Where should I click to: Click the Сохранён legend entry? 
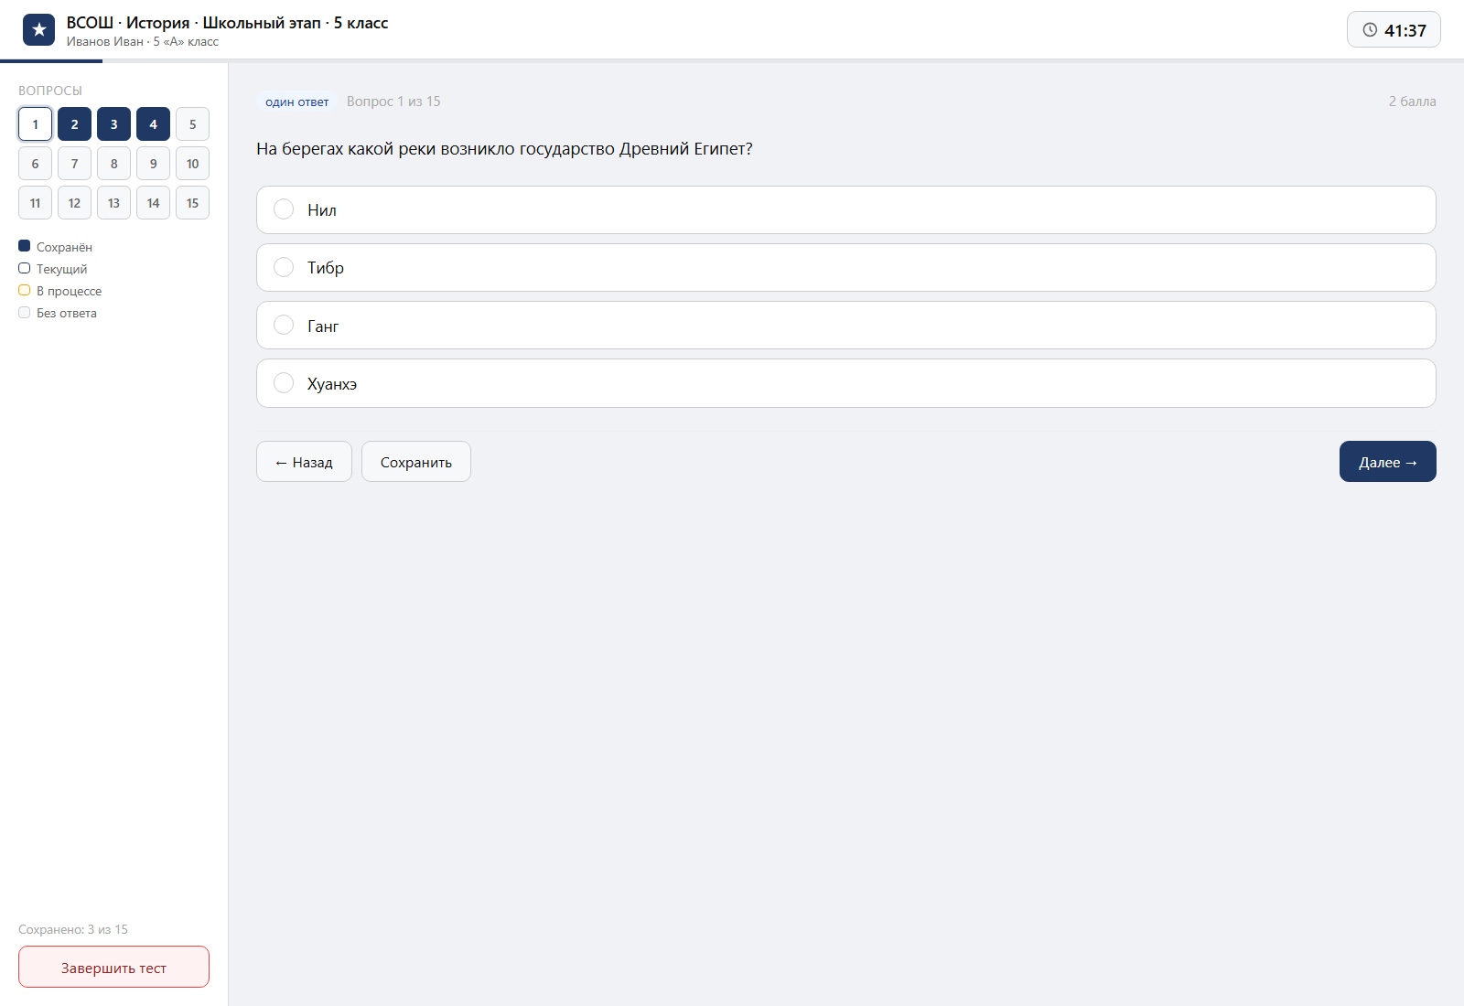click(55, 247)
